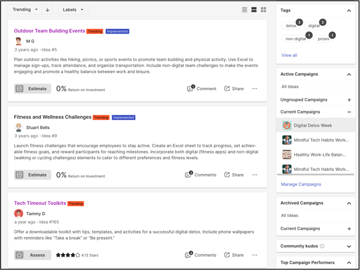Open the Trending sort dropdown

click(25, 10)
